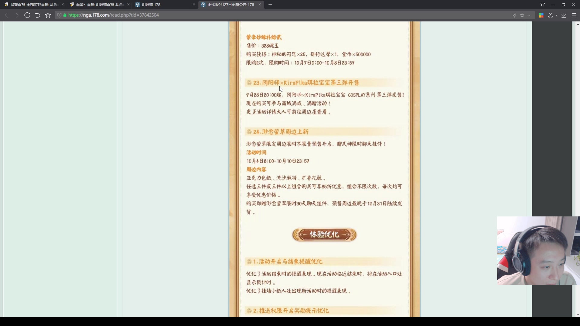Reload the current page
The height and width of the screenshot is (326, 580).
pyautogui.click(x=27, y=15)
